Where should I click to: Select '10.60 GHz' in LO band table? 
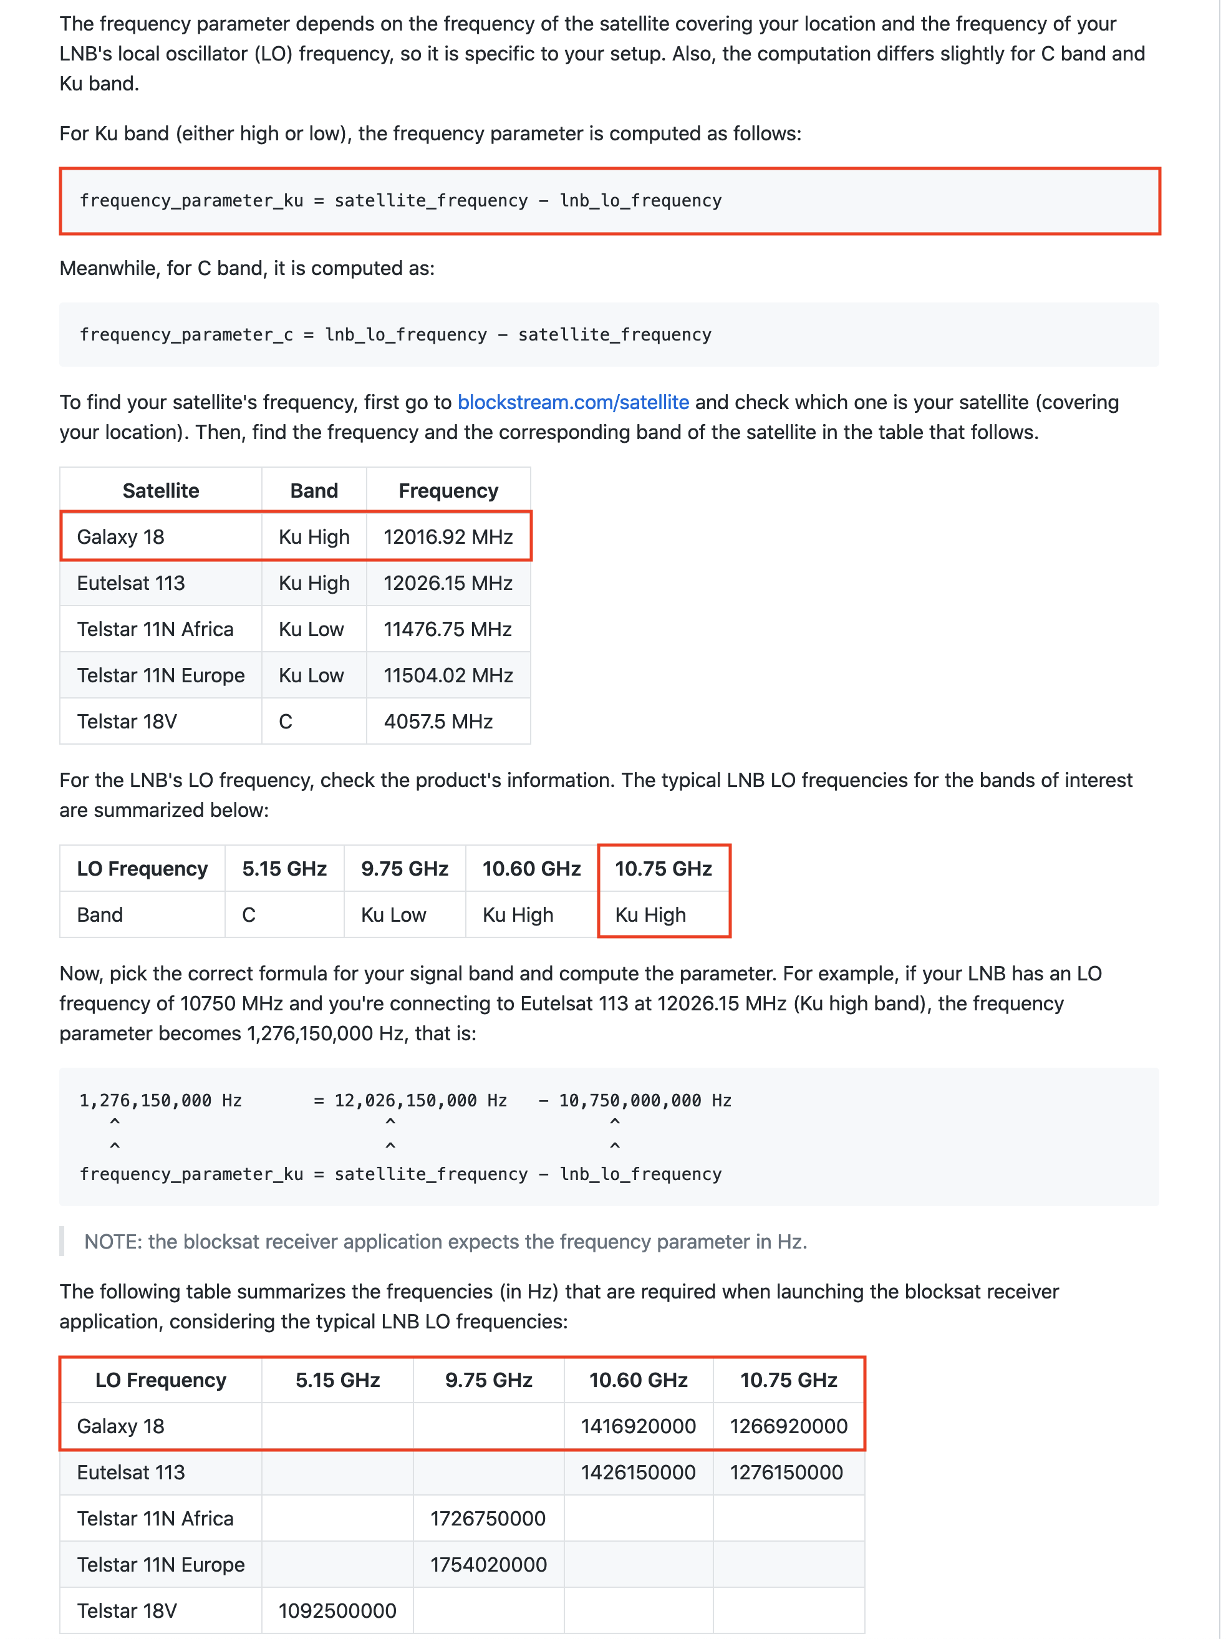point(531,868)
